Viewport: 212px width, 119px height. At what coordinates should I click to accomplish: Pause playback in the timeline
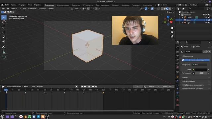(x=89, y=87)
